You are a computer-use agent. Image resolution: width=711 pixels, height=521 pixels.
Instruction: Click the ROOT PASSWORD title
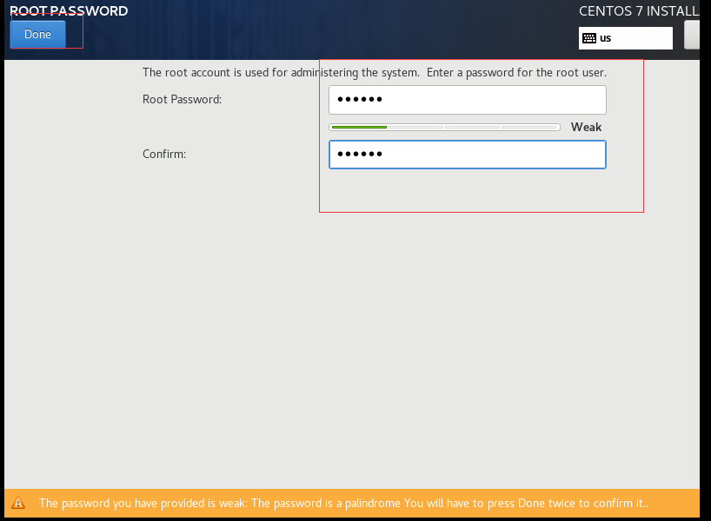[69, 11]
